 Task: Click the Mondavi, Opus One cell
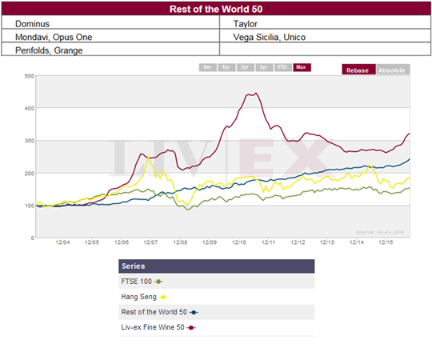click(x=110, y=36)
